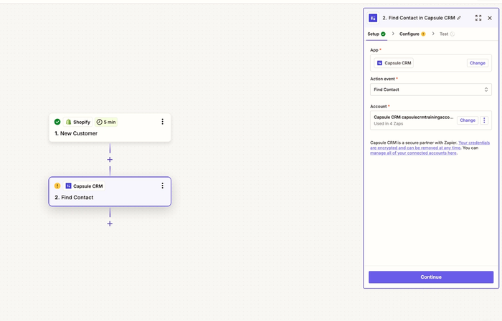Select the '1. New Customer' step card

(x=110, y=128)
